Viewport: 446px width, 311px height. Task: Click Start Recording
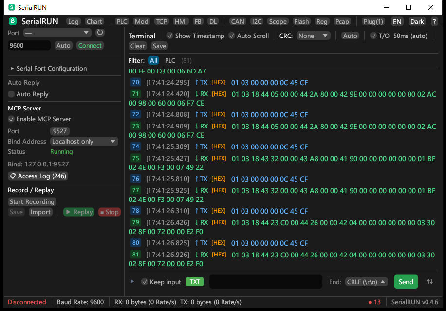(32, 201)
